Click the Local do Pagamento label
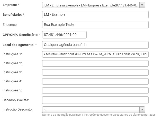The height and width of the screenshot is (118, 162). 18,45
